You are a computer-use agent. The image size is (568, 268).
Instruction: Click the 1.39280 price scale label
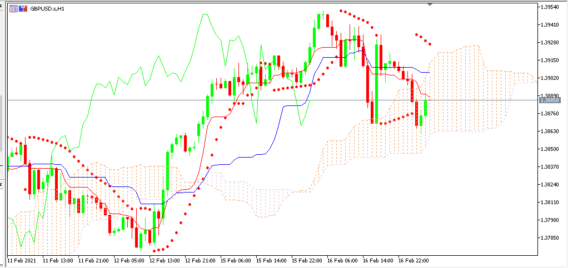pos(550,42)
